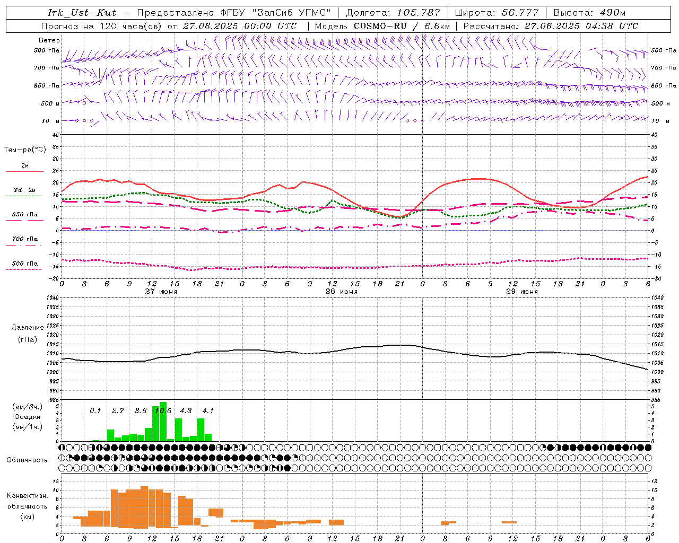Click the Ветер wind panel label
This screenshot has height=543, width=679.
[49, 40]
